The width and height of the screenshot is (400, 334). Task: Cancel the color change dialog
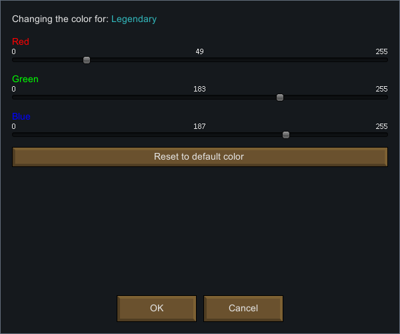243,309
